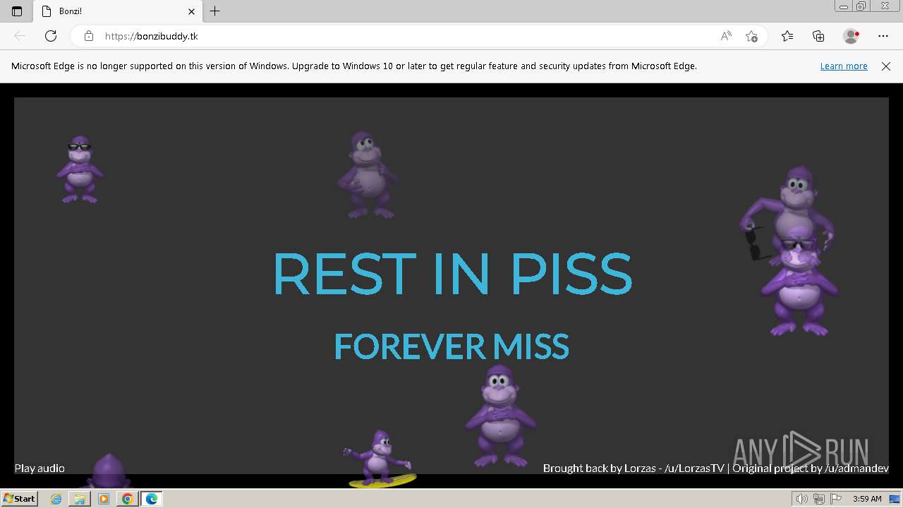This screenshot has width=903, height=508.
Task: Open Windows Media Player taskbar icon
Action: click(x=104, y=499)
